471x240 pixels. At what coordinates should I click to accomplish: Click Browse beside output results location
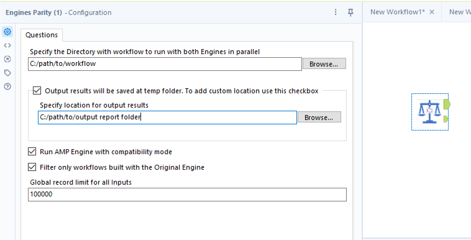click(319, 117)
